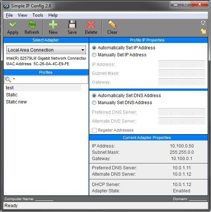Image resolution: width=211 pixels, height=212 pixels.
Task: Click the gateway value 10.100.0.1
Action: point(182,159)
